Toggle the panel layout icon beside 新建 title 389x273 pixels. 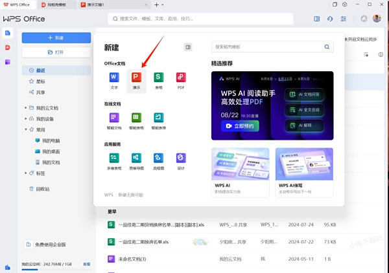tap(188, 47)
